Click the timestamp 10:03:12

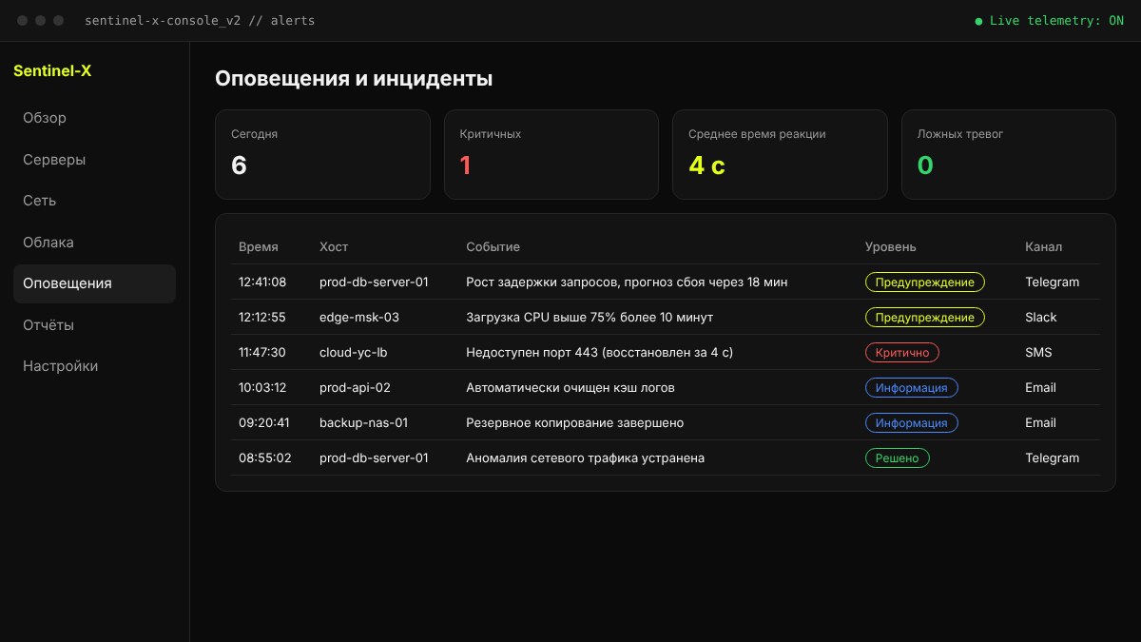coord(262,388)
